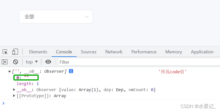Switch to the Elements tab
The image size is (220, 111).
click(38, 52)
